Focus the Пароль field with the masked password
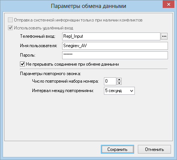Screen dimensions: 177x160 (115, 55)
